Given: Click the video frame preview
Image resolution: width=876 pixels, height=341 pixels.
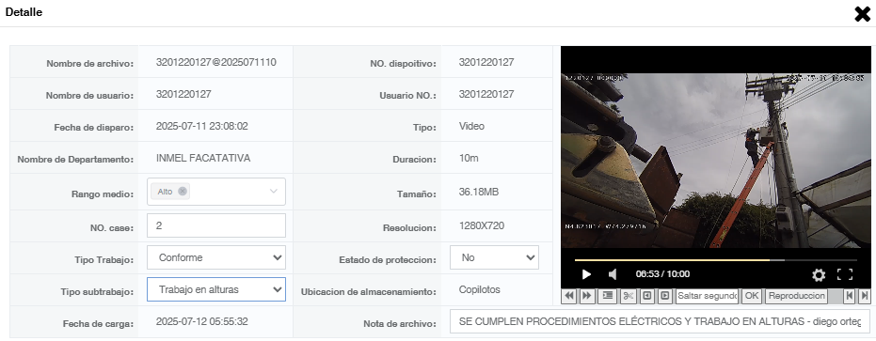Looking at the screenshot, I should [x=716, y=161].
